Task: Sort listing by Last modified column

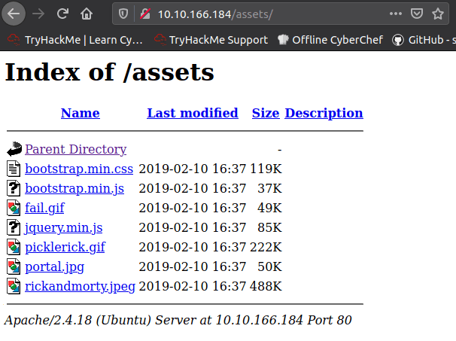Action: pyautogui.click(x=192, y=113)
